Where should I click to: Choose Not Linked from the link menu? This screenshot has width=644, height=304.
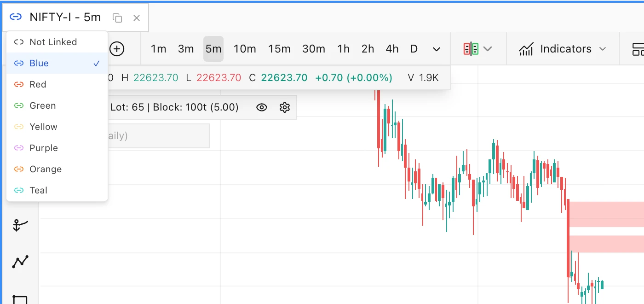57,42
